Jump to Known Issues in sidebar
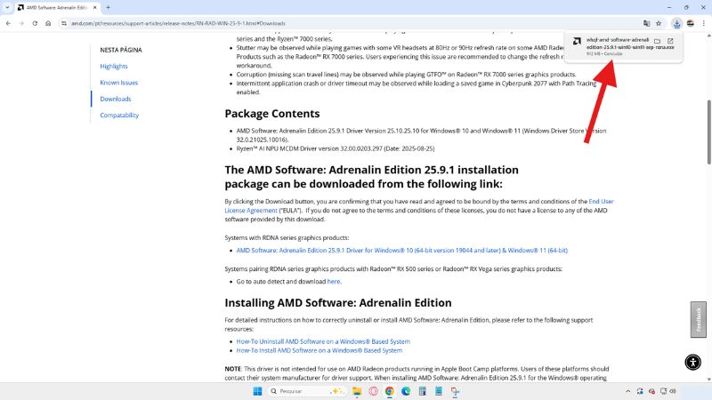Viewport: 712px width, 400px height. pyautogui.click(x=118, y=83)
